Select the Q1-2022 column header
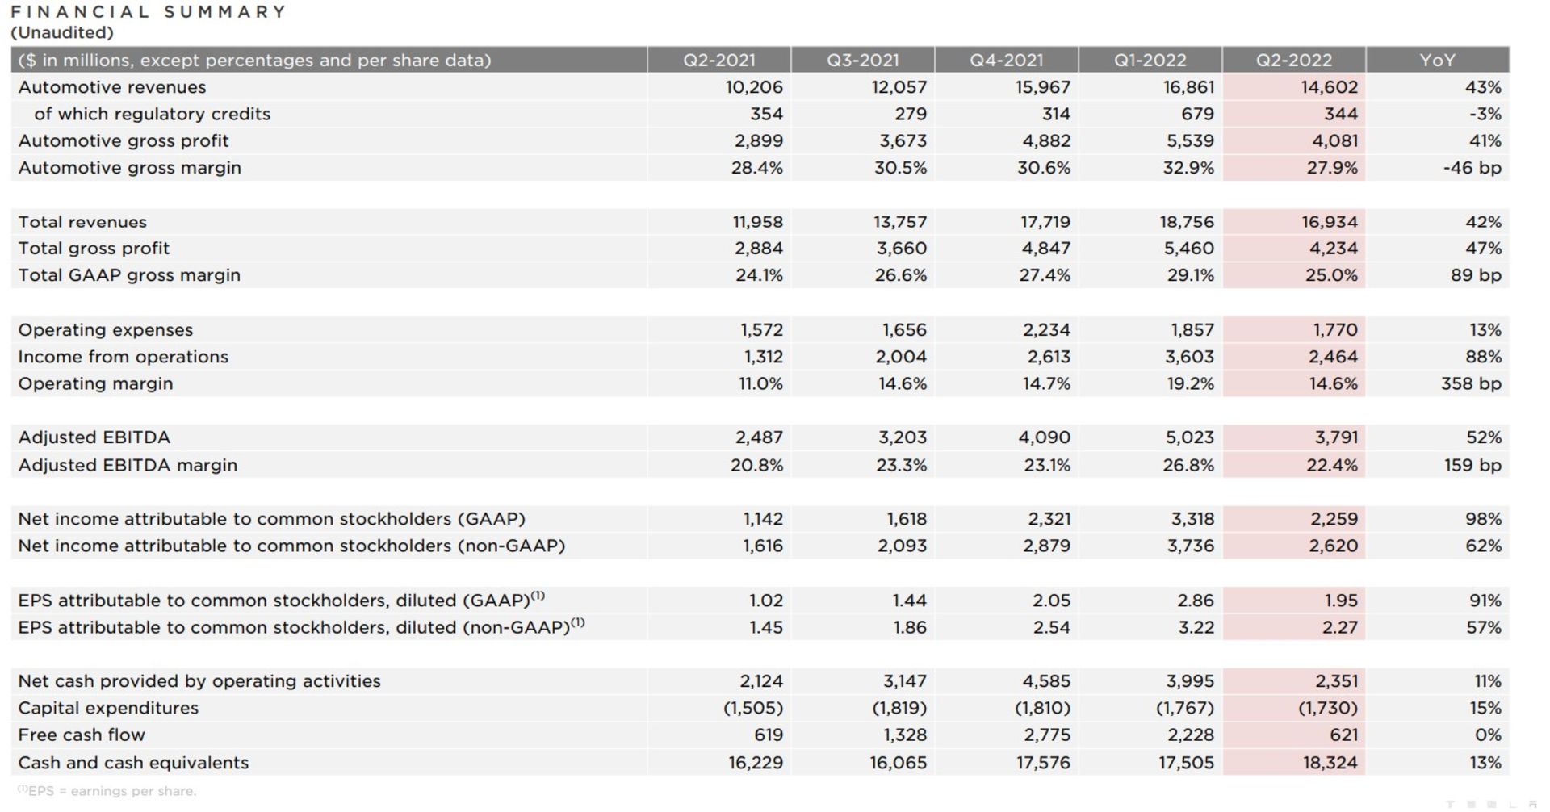 (1150, 60)
